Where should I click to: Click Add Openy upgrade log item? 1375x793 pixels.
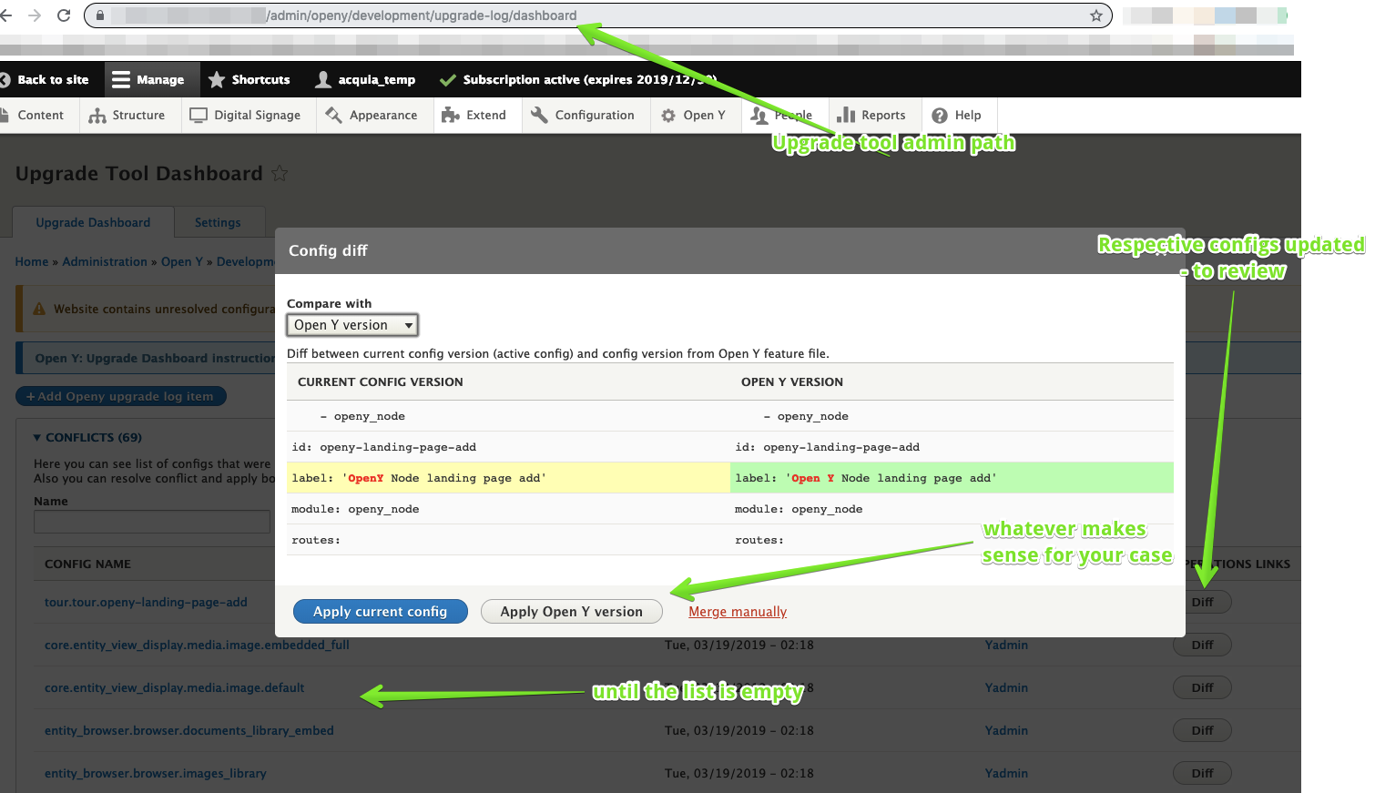tap(120, 396)
